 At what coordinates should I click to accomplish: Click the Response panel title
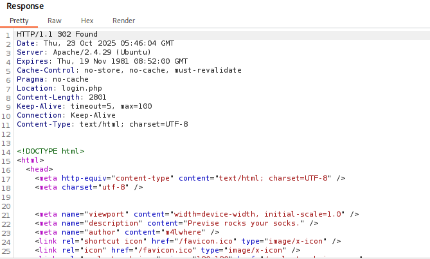pyautogui.click(x=25, y=6)
